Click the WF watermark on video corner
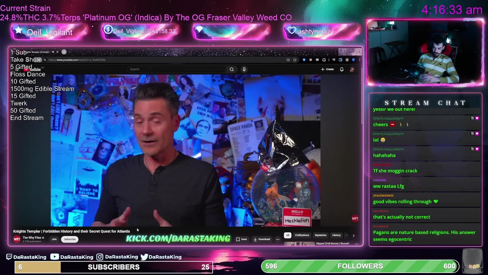 (355, 219)
